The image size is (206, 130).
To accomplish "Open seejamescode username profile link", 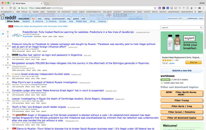I will [172, 18].
